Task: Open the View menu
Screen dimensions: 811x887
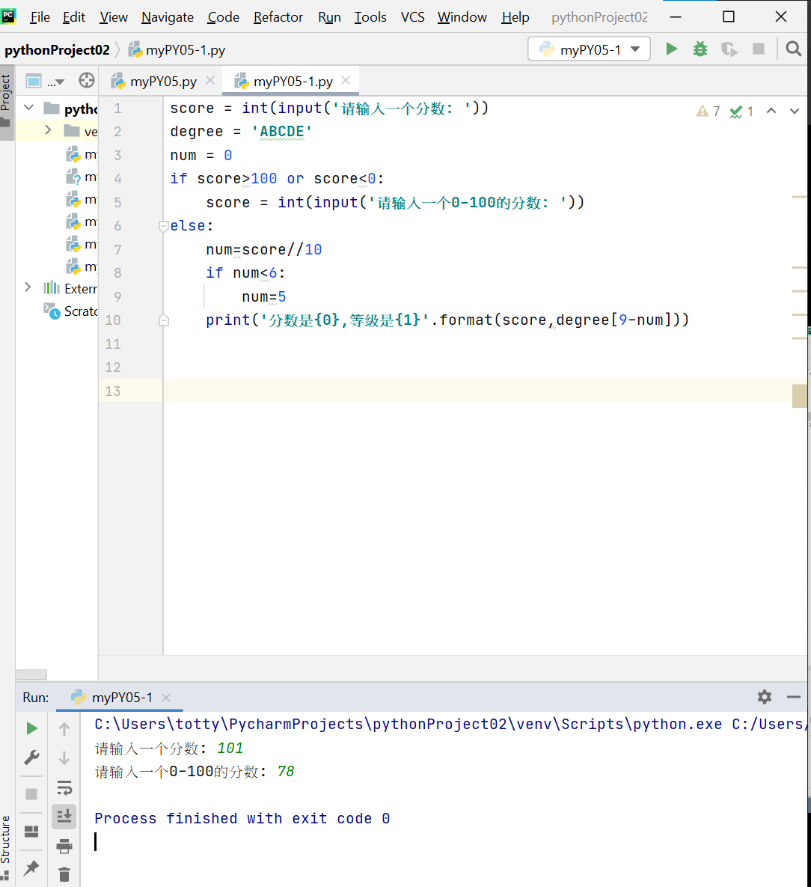Action: [x=114, y=17]
